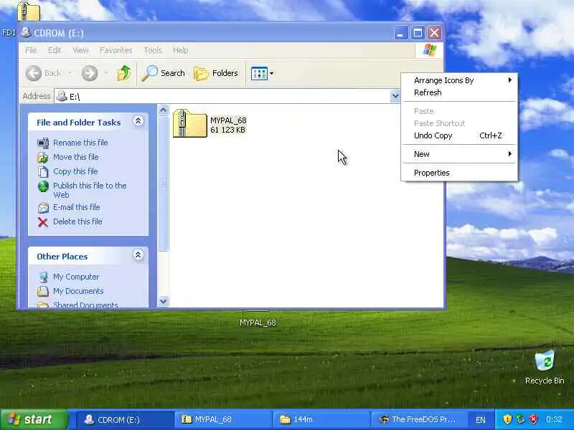Image resolution: width=574 pixels, height=430 pixels.
Task: Open the Forward history dropdown arrow
Action: 106,73
